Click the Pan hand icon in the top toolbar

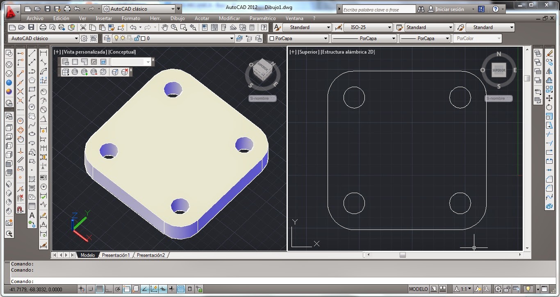(165, 27)
